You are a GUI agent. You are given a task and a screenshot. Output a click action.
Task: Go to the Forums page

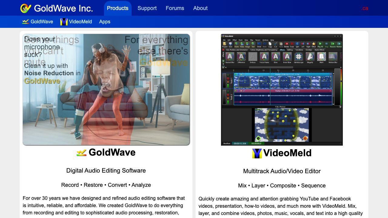coord(175,8)
